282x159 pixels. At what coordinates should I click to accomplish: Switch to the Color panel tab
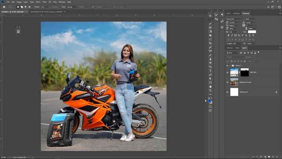point(228,13)
